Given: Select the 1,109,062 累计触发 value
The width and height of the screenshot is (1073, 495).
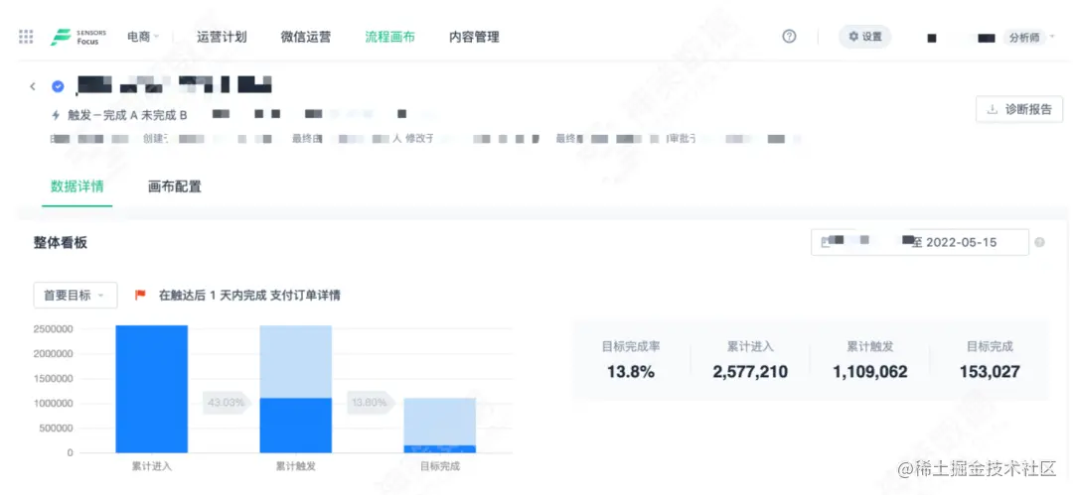Looking at the screenshot, I should coord(870,372).
